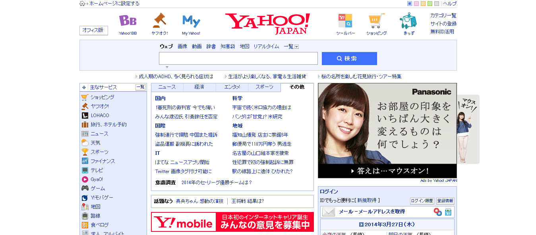Select リアルタイム search category

(x=266, y=46)
